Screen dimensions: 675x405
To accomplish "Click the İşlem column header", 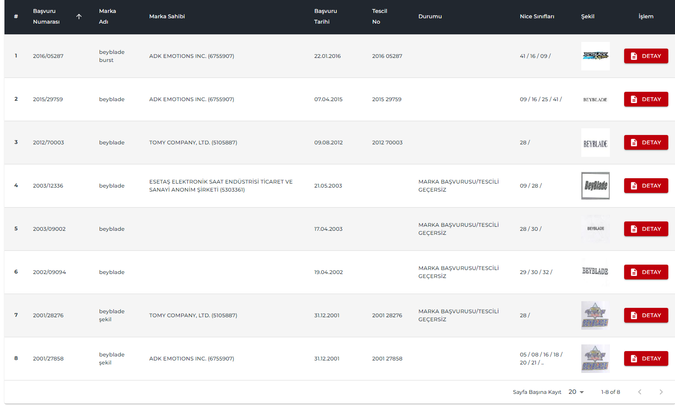I will coord(646,16).
